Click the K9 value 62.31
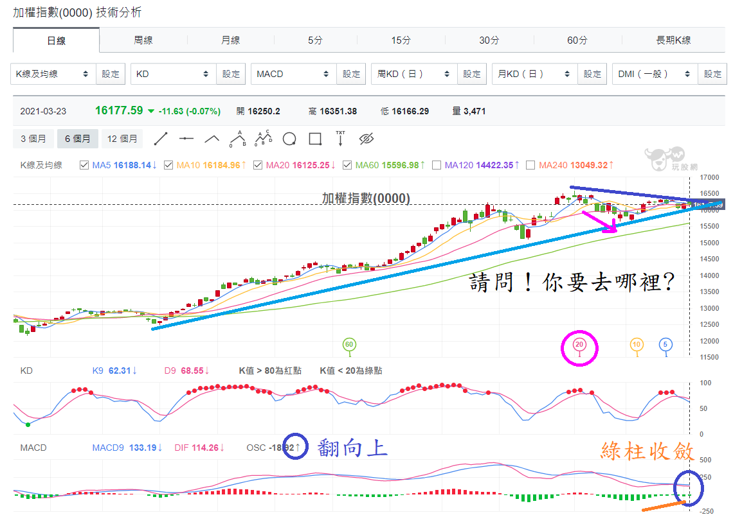Screen dimensions: 733x515 [120, 371]
